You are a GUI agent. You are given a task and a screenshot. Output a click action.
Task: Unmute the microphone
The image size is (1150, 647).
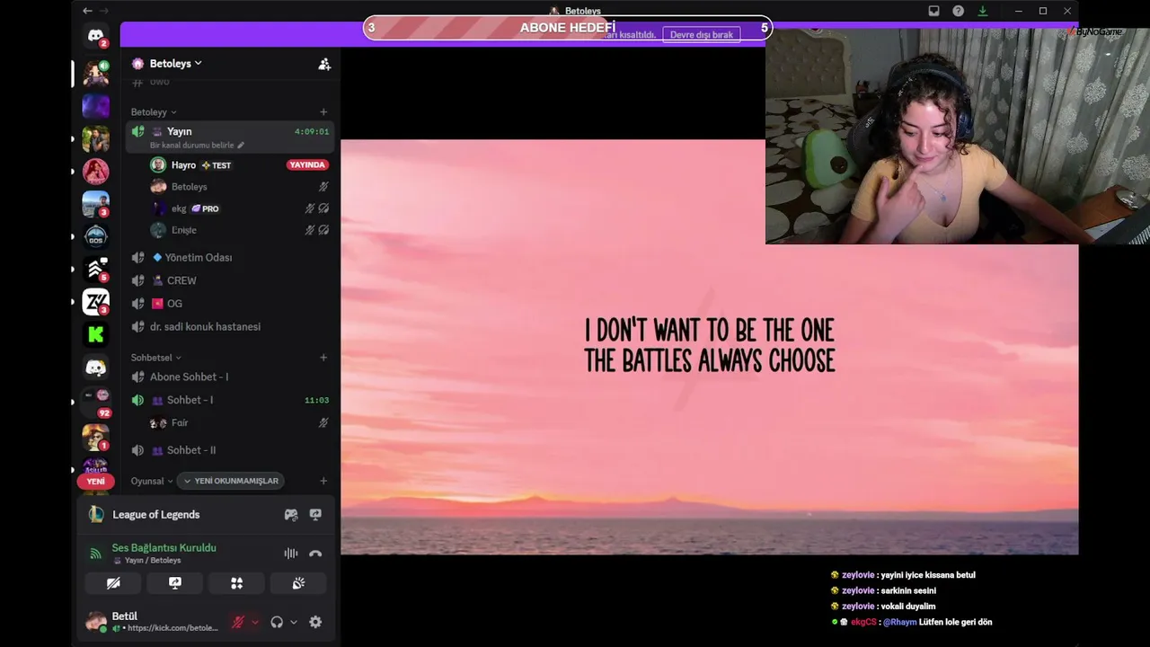[x=238, y=622]
